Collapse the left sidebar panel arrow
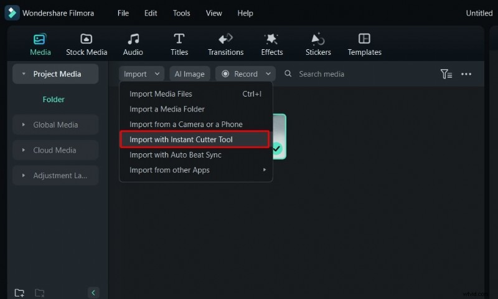Screen dimensions: 498x299 tap(93, 292)
